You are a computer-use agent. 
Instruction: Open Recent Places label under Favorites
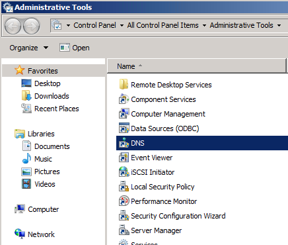[57, 109]
